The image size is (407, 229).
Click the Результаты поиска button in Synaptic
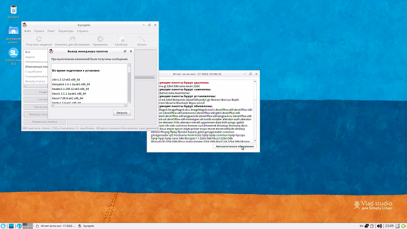(44, 122)
